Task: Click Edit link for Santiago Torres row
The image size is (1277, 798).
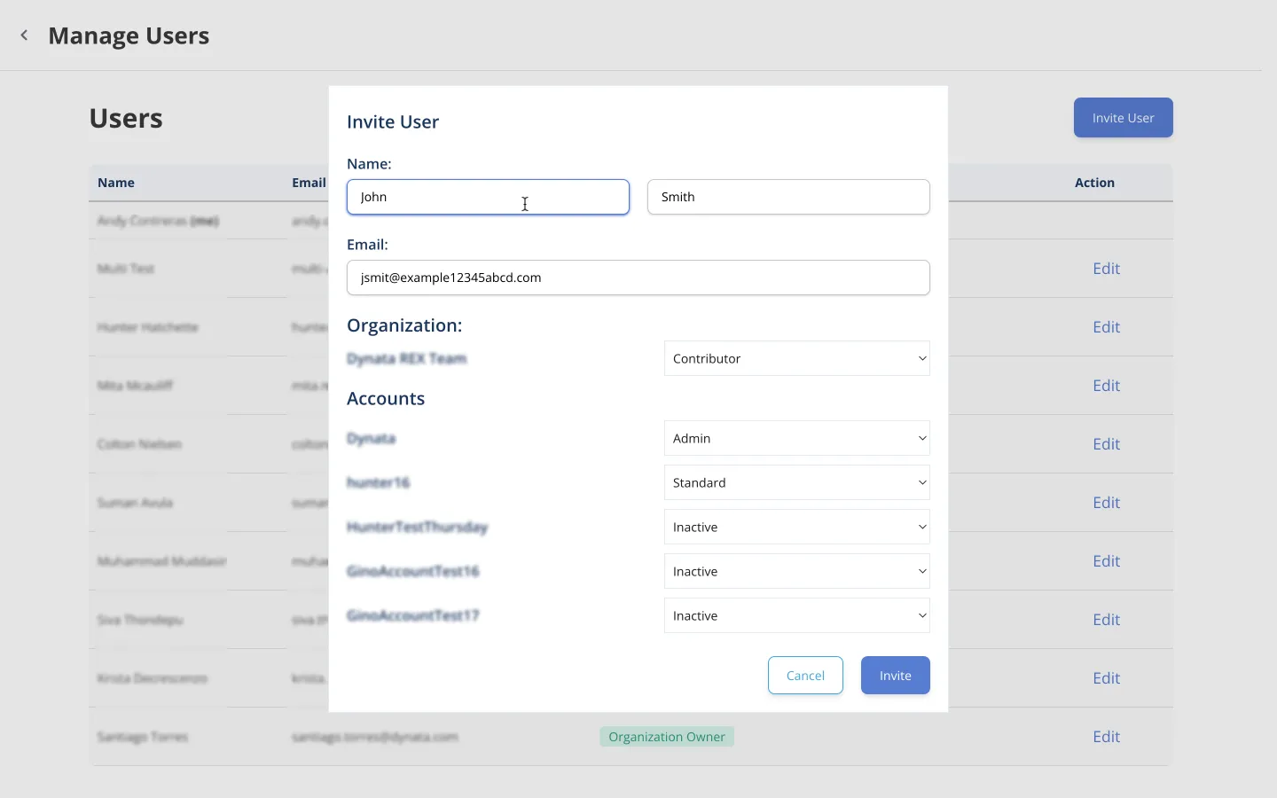Action: 1106,737
